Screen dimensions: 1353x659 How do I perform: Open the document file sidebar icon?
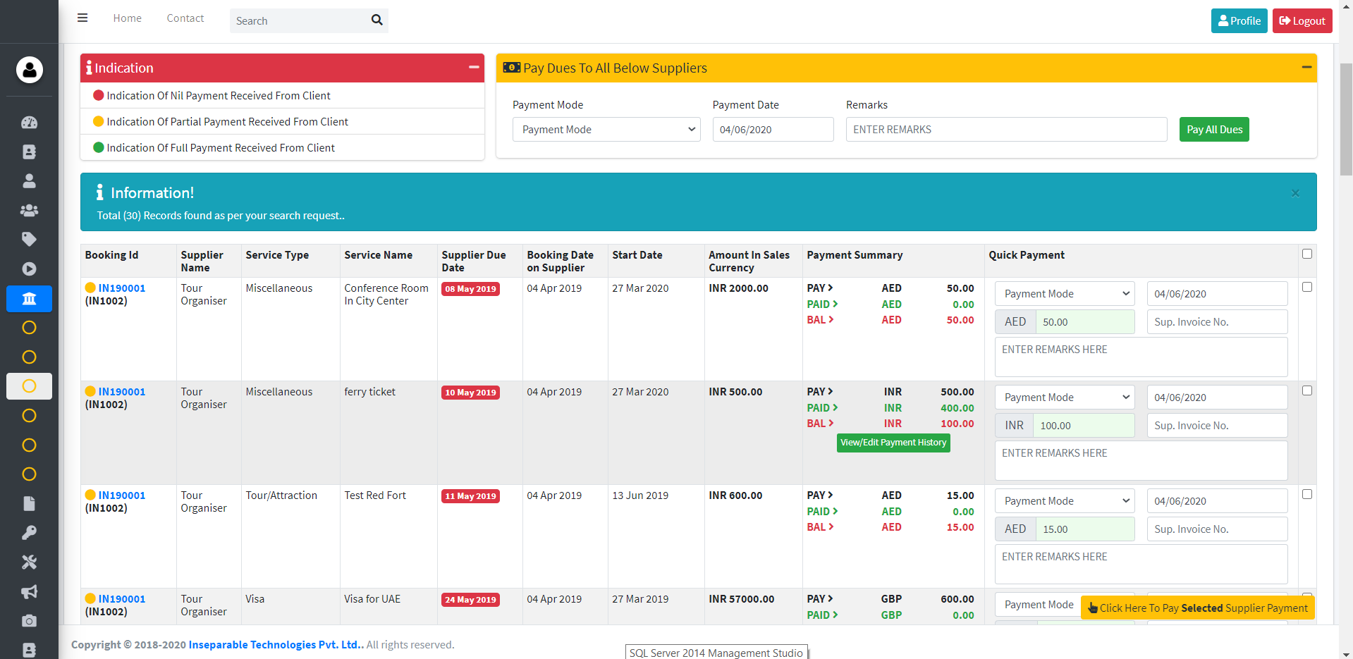29,503
